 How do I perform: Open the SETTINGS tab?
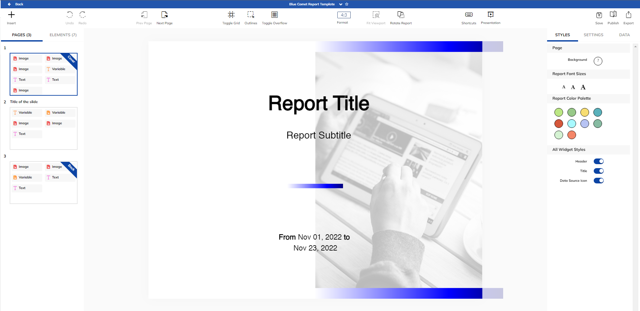593,35
